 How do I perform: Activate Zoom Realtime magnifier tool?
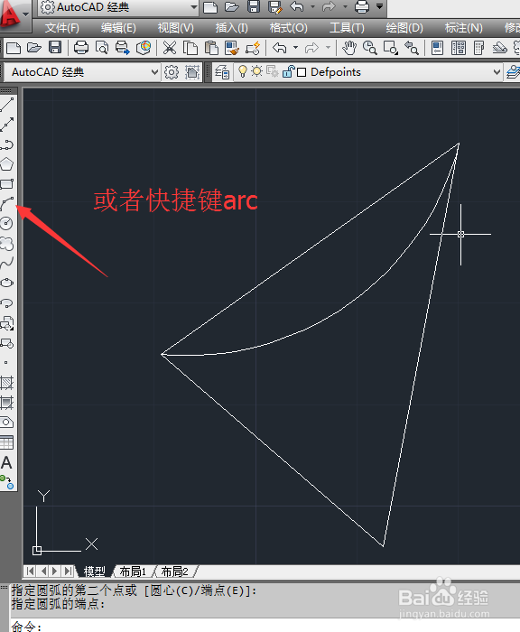coord(369,48)
